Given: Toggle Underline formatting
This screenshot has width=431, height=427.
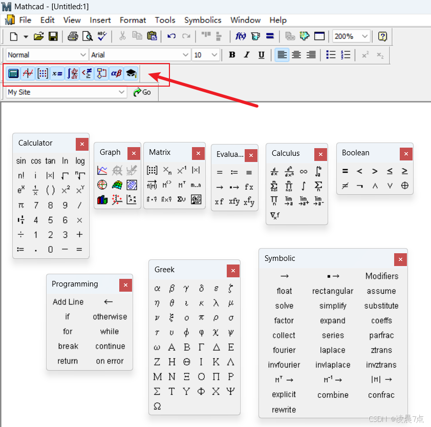Looking at the screenshot, I should (262, 55).
